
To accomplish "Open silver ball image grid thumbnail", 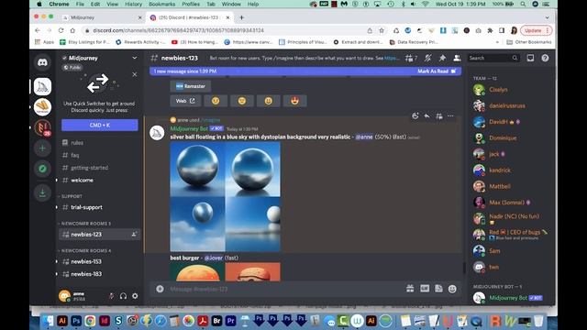I will [x=225, y=196].
